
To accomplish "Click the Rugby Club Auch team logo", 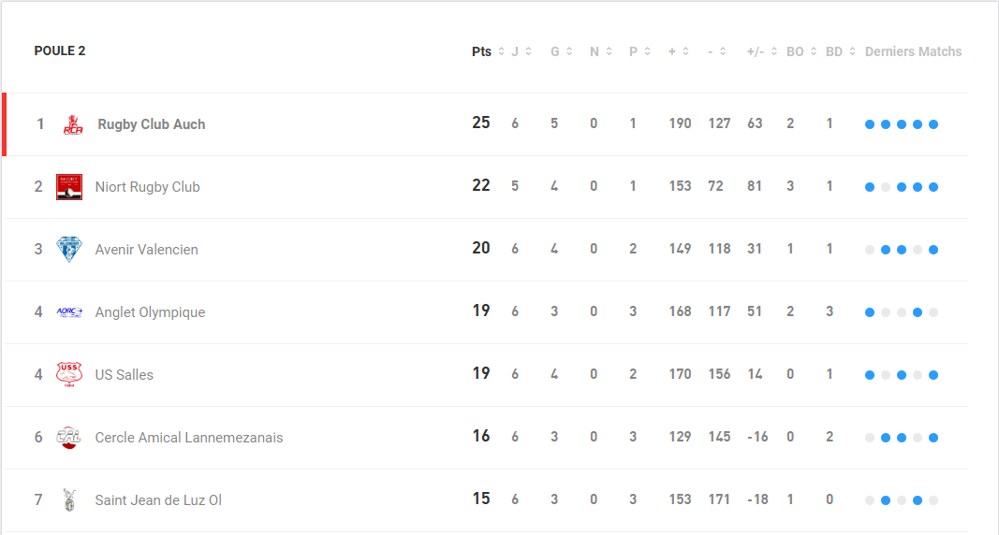I will [x=71, y=124].
